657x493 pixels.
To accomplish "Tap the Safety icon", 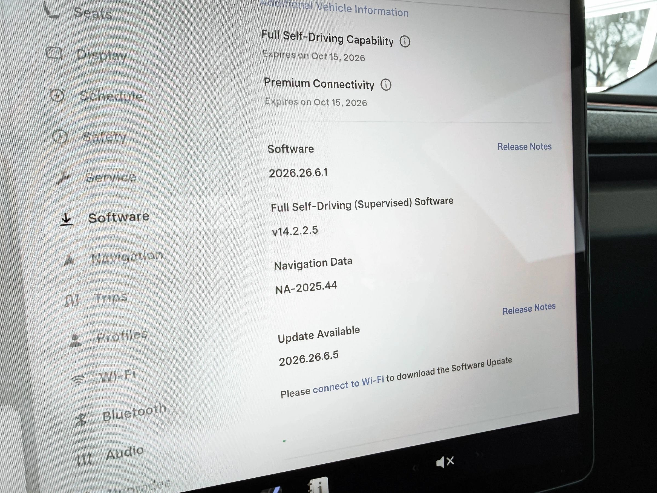I will coord(60,137).
